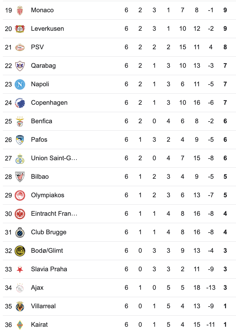Open the Eintracht Frankfurt team link
This screenshot has height=333, width=236.
(x=54, y=214)
